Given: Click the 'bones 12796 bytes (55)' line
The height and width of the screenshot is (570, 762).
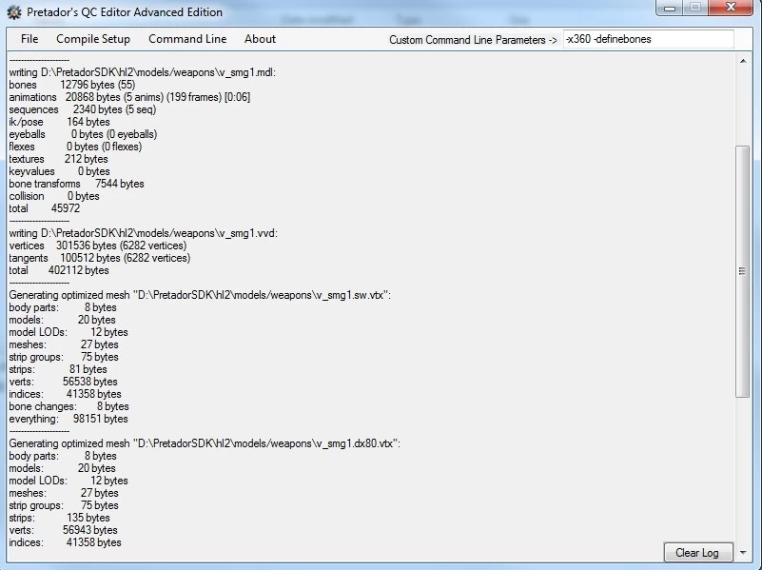Looking at the screenshot, I should (x=72, y=85).
